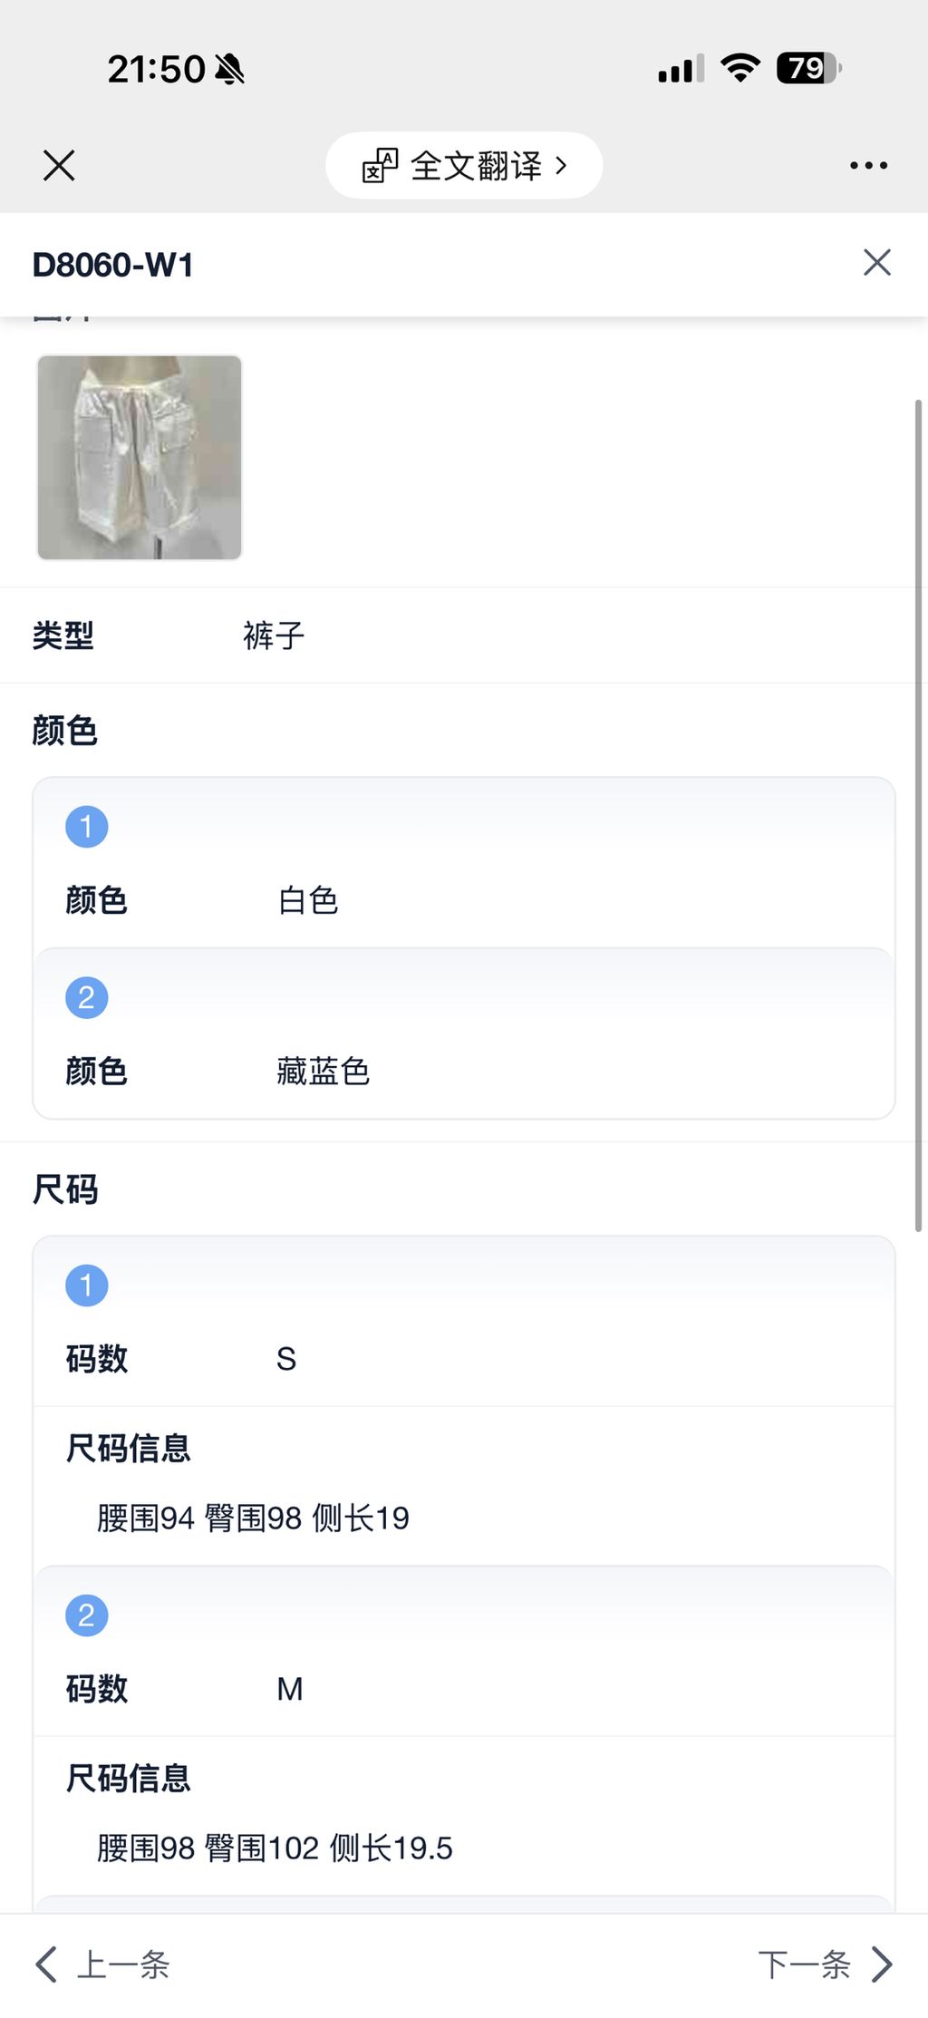Go to next item via 下一条
Image resolution: width=928 pixels, height=2018 pixels.
(x=804, y=1965)
